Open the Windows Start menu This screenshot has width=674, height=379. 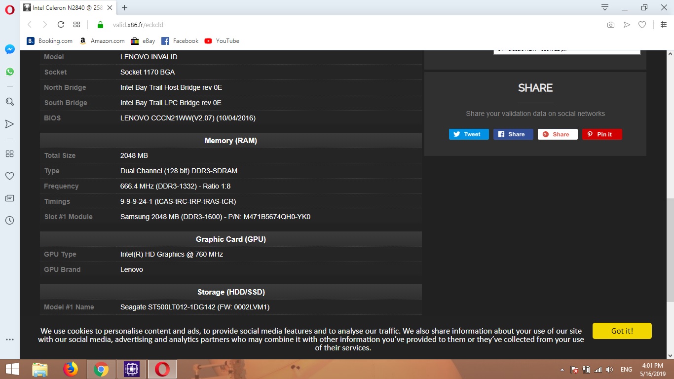(12, 369)
